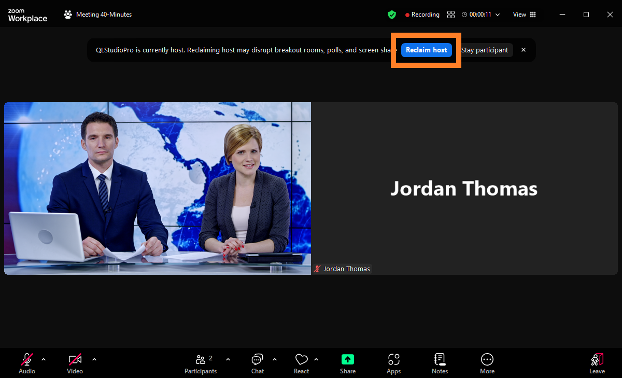Open the Participants panel

[x=201, y=363]
